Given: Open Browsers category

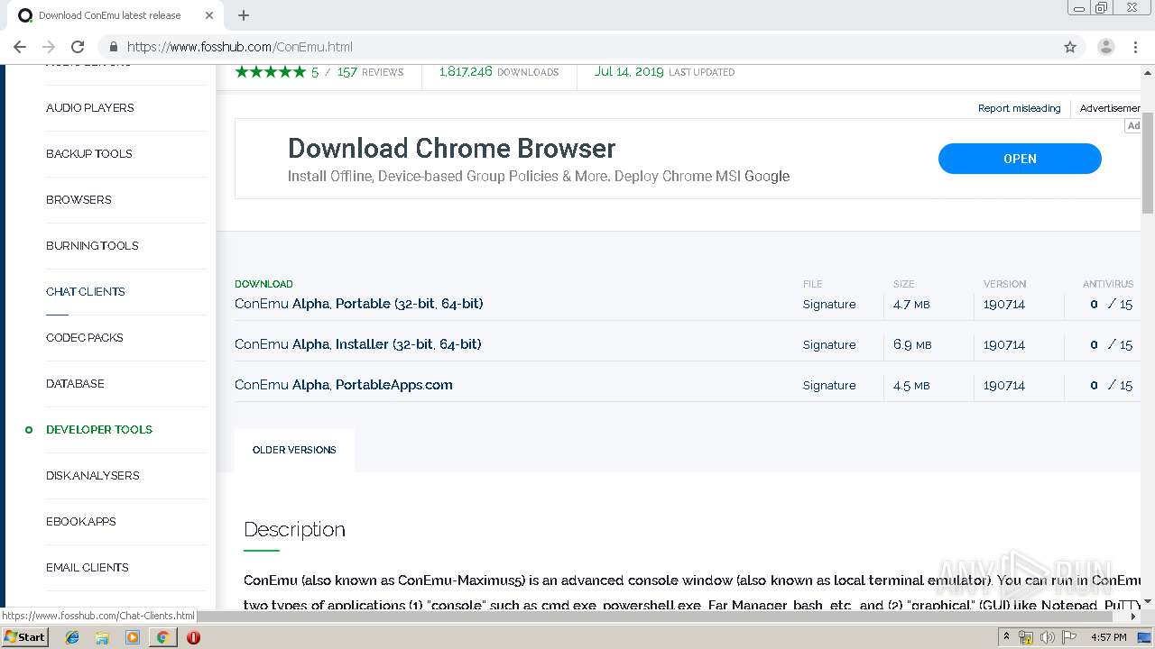Looking at the screenshot, I should point(79,199).
